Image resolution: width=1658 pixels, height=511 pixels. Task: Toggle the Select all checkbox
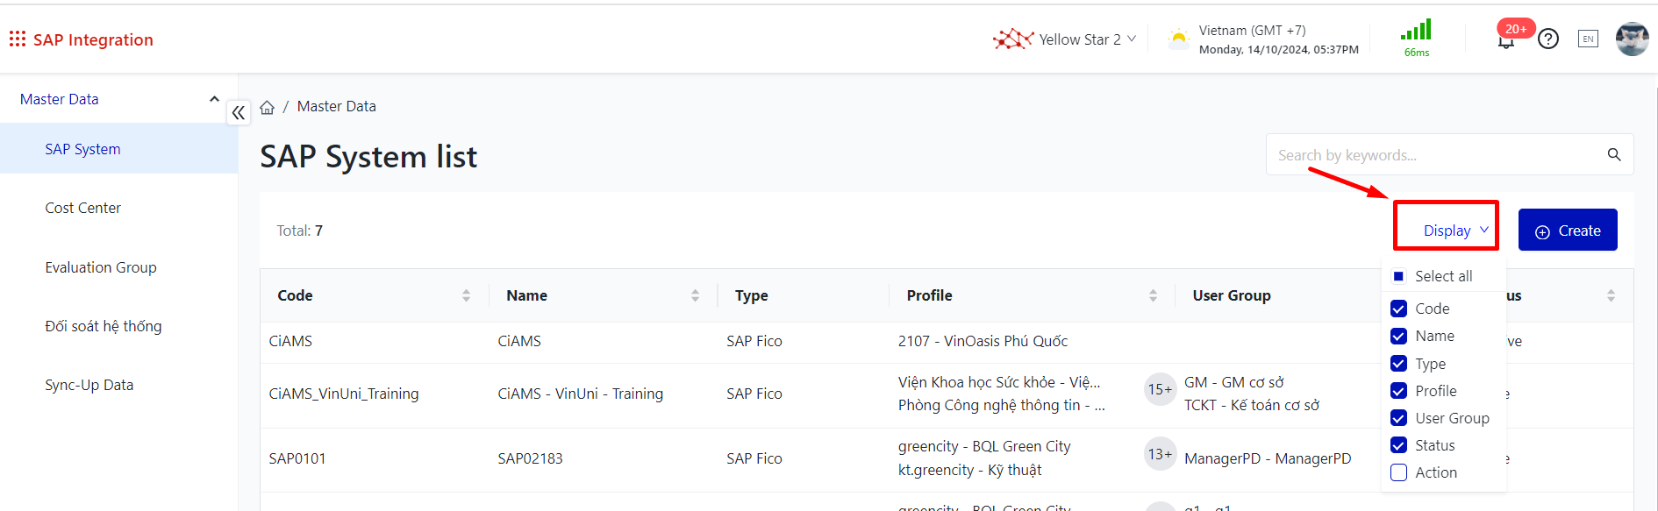pyautogui.click(x=1399, y=276)
